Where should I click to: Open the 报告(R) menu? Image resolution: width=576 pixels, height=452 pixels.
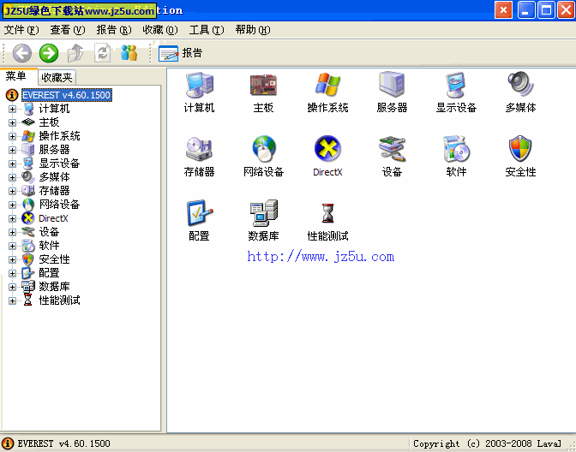coord(114,30)
